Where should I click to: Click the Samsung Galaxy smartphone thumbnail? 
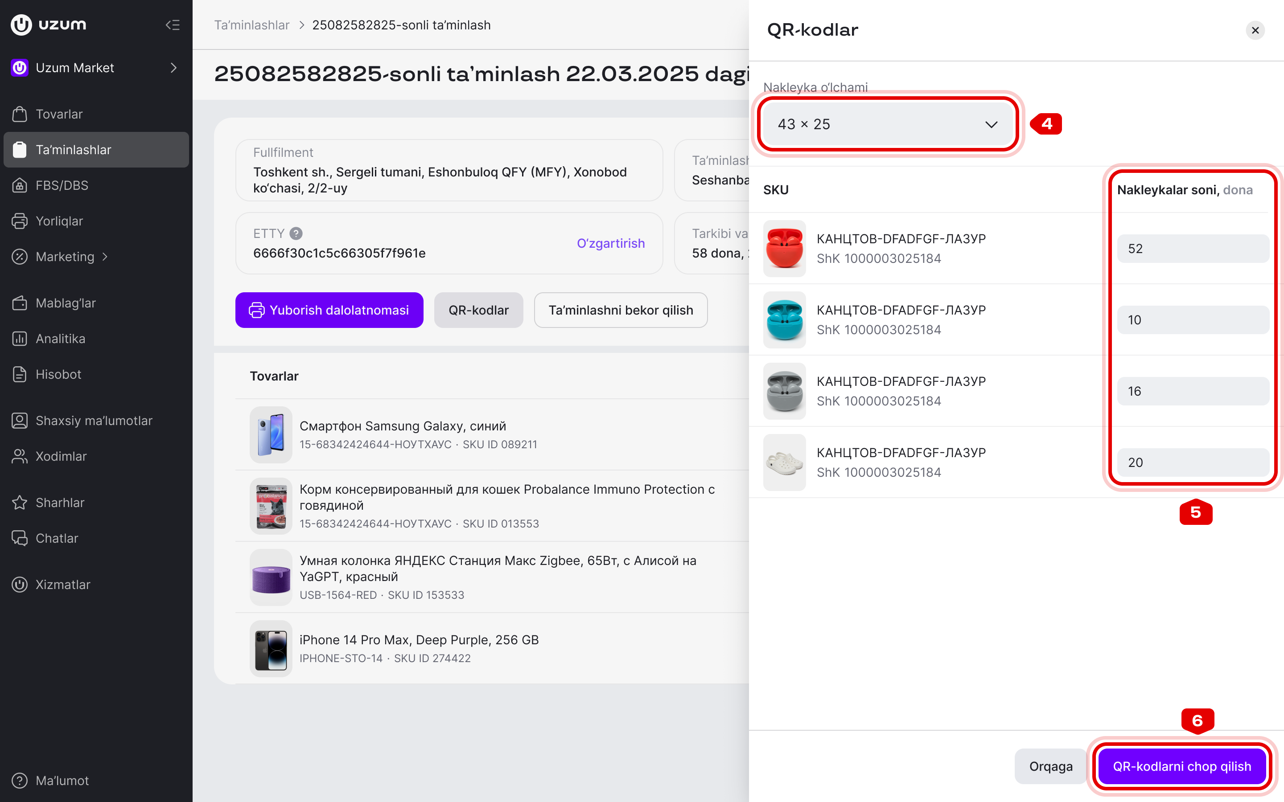271,435
